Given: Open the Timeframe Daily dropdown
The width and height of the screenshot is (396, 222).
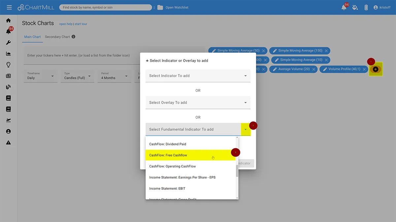Looking at the screenshot, I should click(41, 76).
